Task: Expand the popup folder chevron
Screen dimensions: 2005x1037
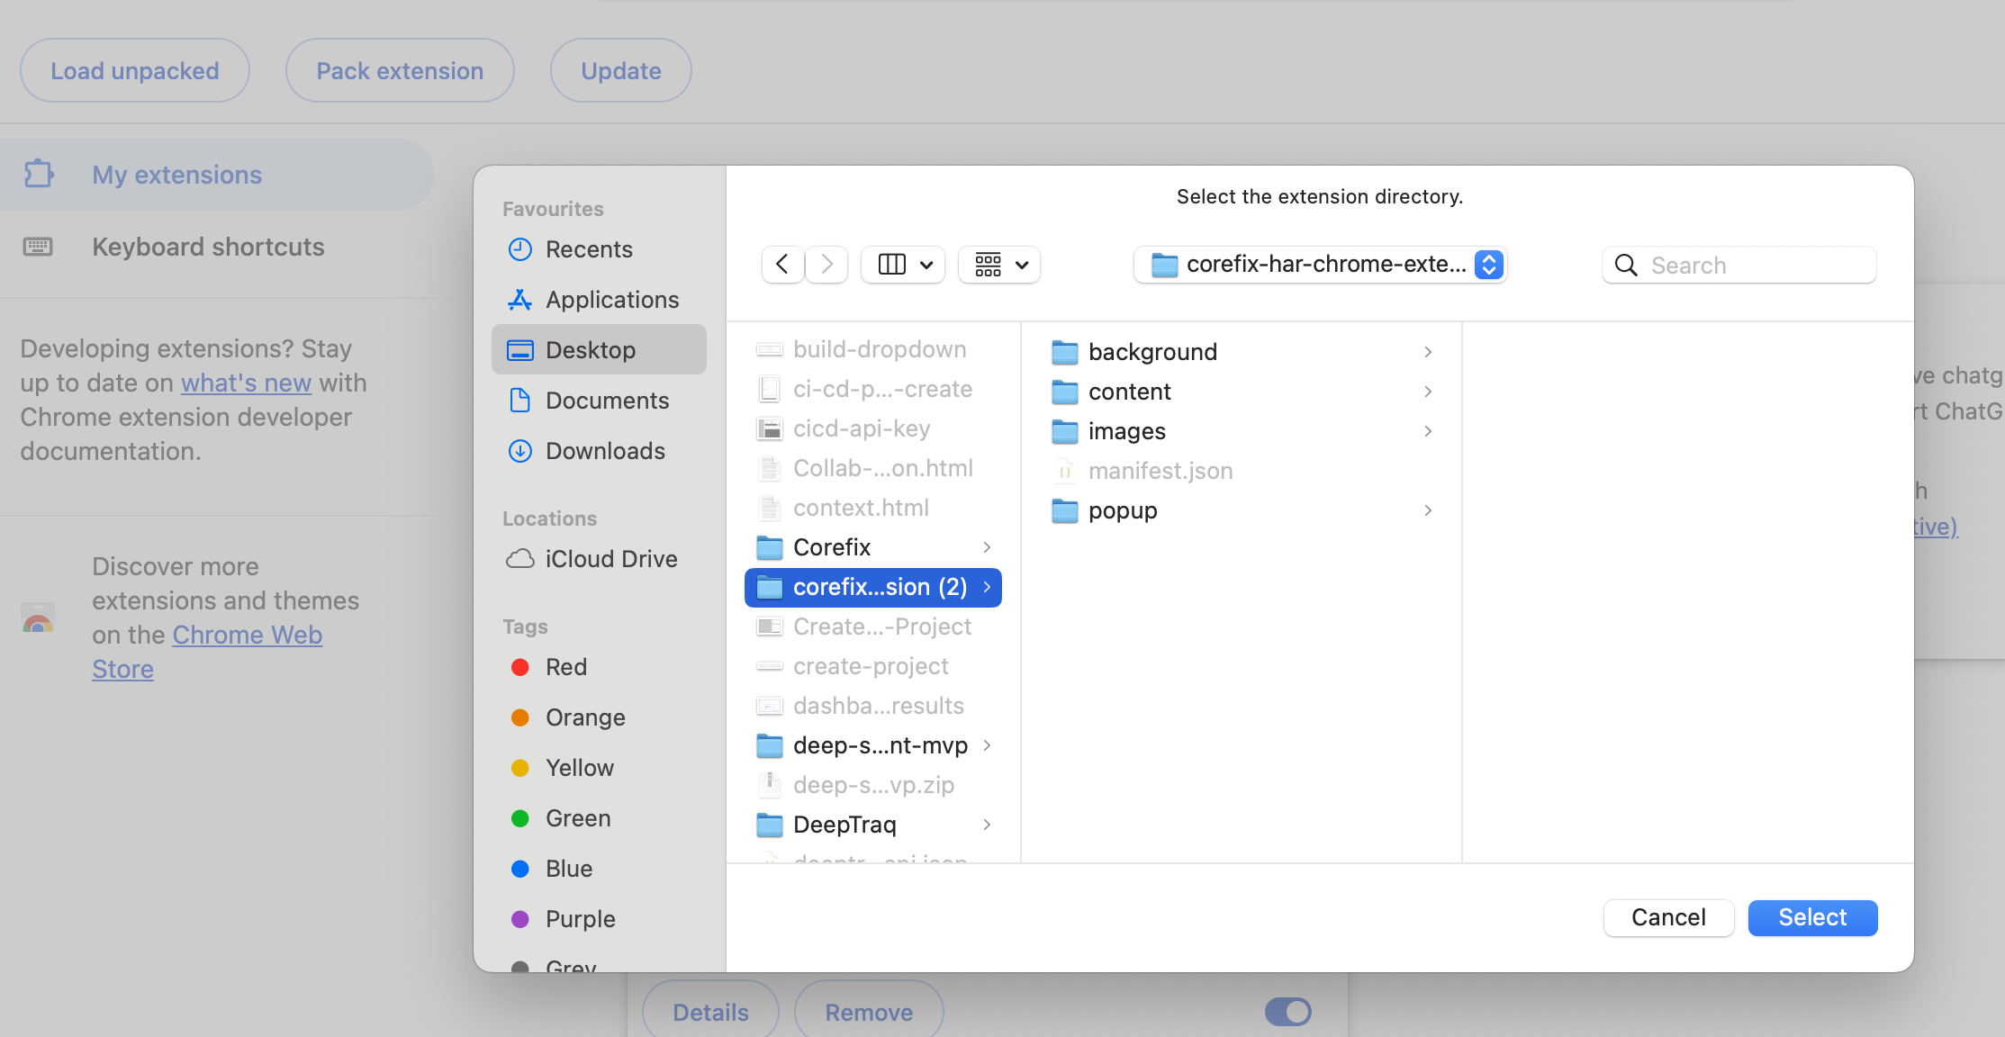Action: coord(1428,510)
